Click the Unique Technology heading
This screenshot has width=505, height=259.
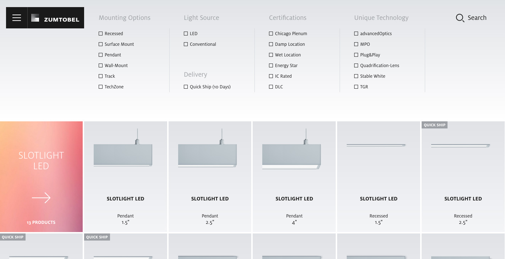click(382, 18)
